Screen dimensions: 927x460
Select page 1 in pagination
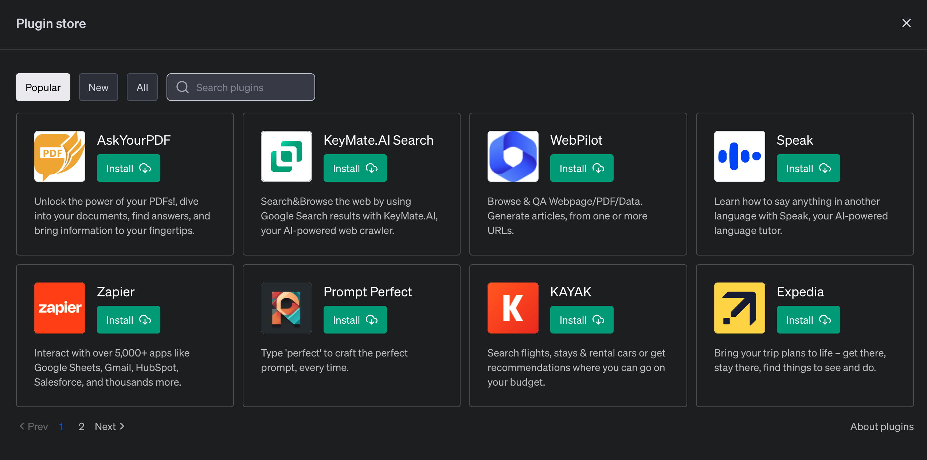(62, 426)
